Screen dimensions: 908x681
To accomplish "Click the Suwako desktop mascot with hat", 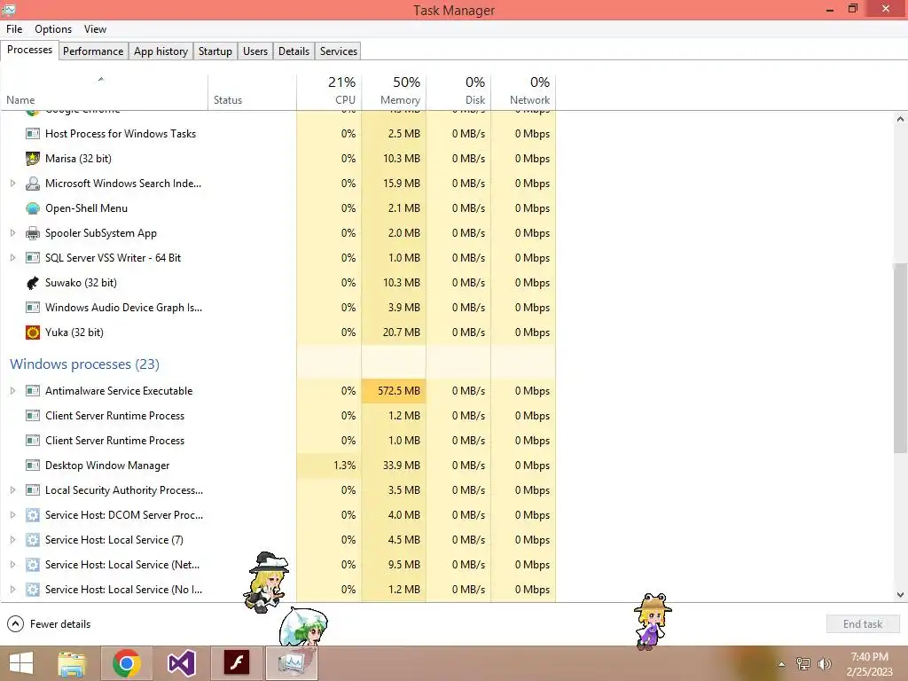I will pyautogui.click(x=653, y=621).
